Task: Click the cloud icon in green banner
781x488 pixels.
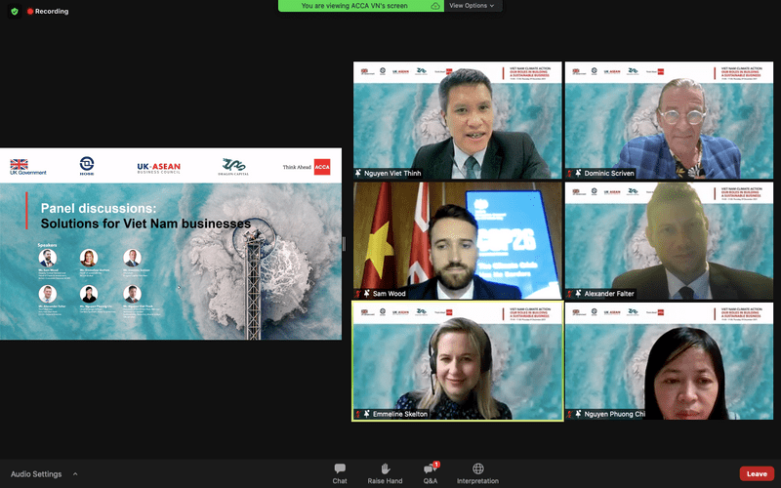Action: tap(435, 6)
